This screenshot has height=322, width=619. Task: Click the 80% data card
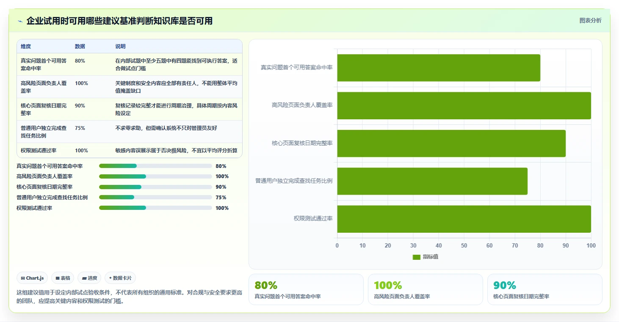(306, 289)
